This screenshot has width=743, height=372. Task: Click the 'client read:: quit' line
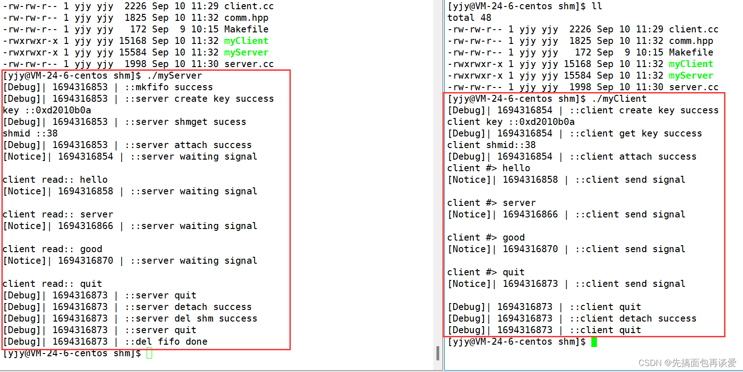[x=52, y=284]
